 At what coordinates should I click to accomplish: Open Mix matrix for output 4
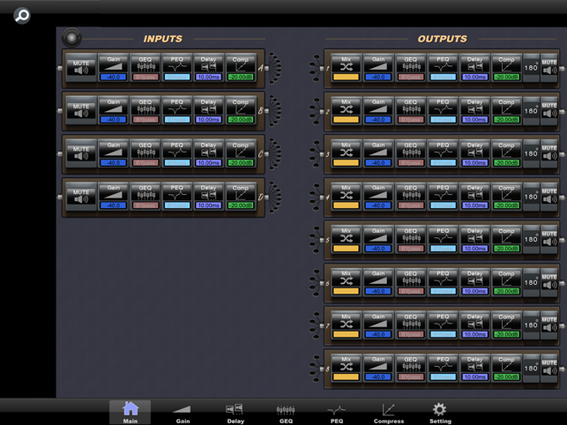tap(346, 196)
